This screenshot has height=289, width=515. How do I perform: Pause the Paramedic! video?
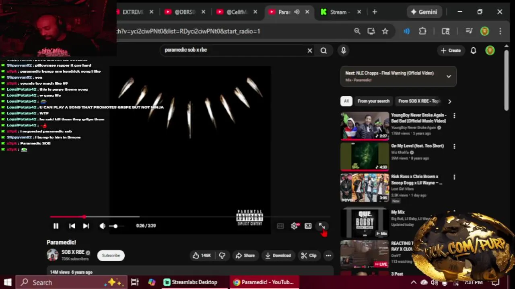coord(56,226)
